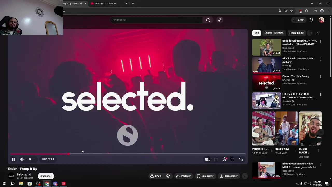Show next Shorts with the arrow
332x187 pixels.
pos(321,132)
